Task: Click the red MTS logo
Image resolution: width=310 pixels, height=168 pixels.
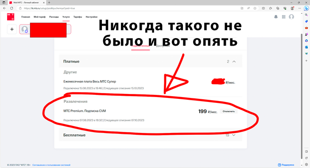Action: pyautogui.click(x=11, y=17)
